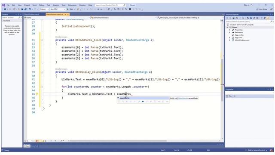This screenshot has height=155, width=275.
Task: Click the Visual Studio logo icon
Action: (3, 5)
